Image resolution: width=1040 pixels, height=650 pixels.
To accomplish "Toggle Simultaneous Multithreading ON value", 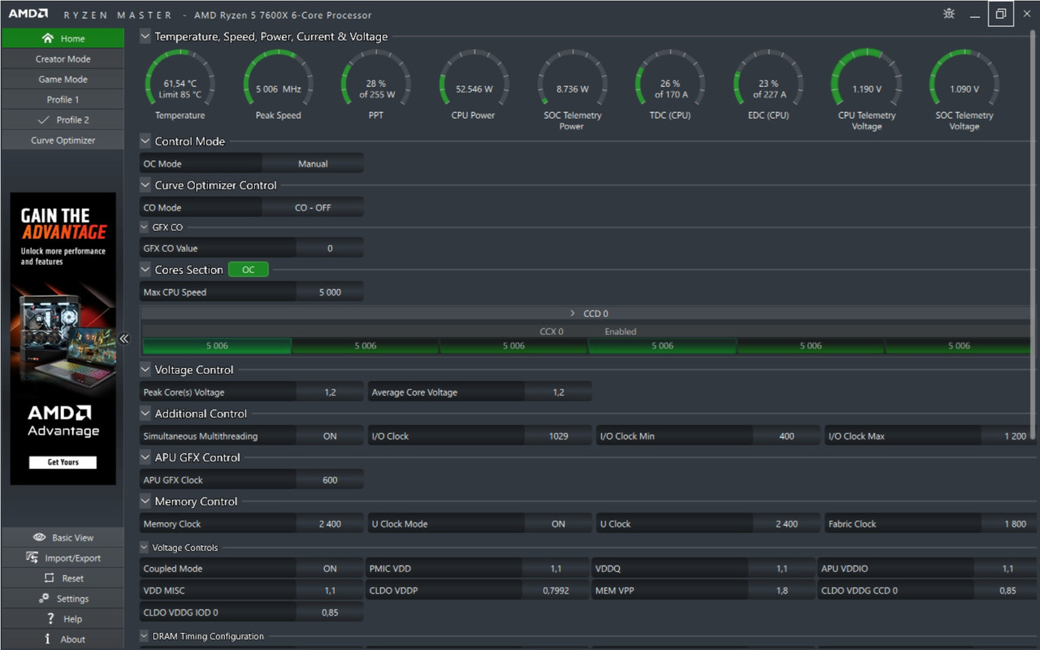I will point(330,436).
